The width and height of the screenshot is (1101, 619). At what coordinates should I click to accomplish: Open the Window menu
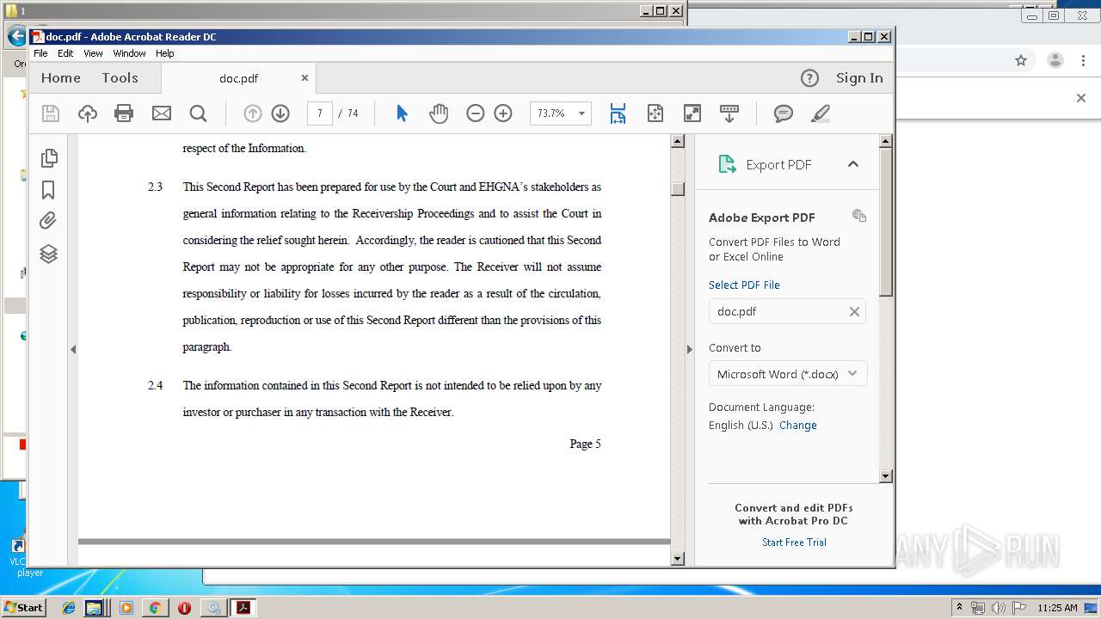(129, 53)
